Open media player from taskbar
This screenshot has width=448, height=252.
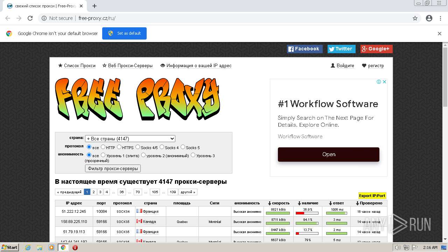point(51,247)
